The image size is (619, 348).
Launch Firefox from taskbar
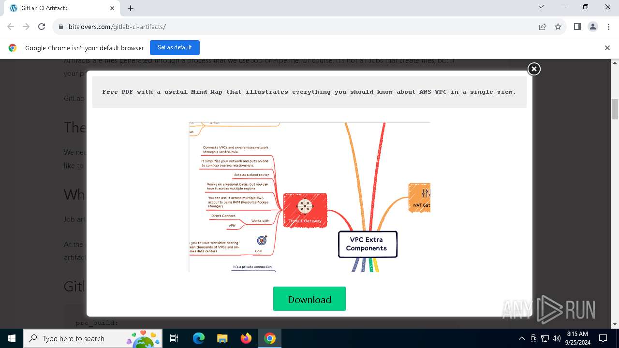coord(246,338)
